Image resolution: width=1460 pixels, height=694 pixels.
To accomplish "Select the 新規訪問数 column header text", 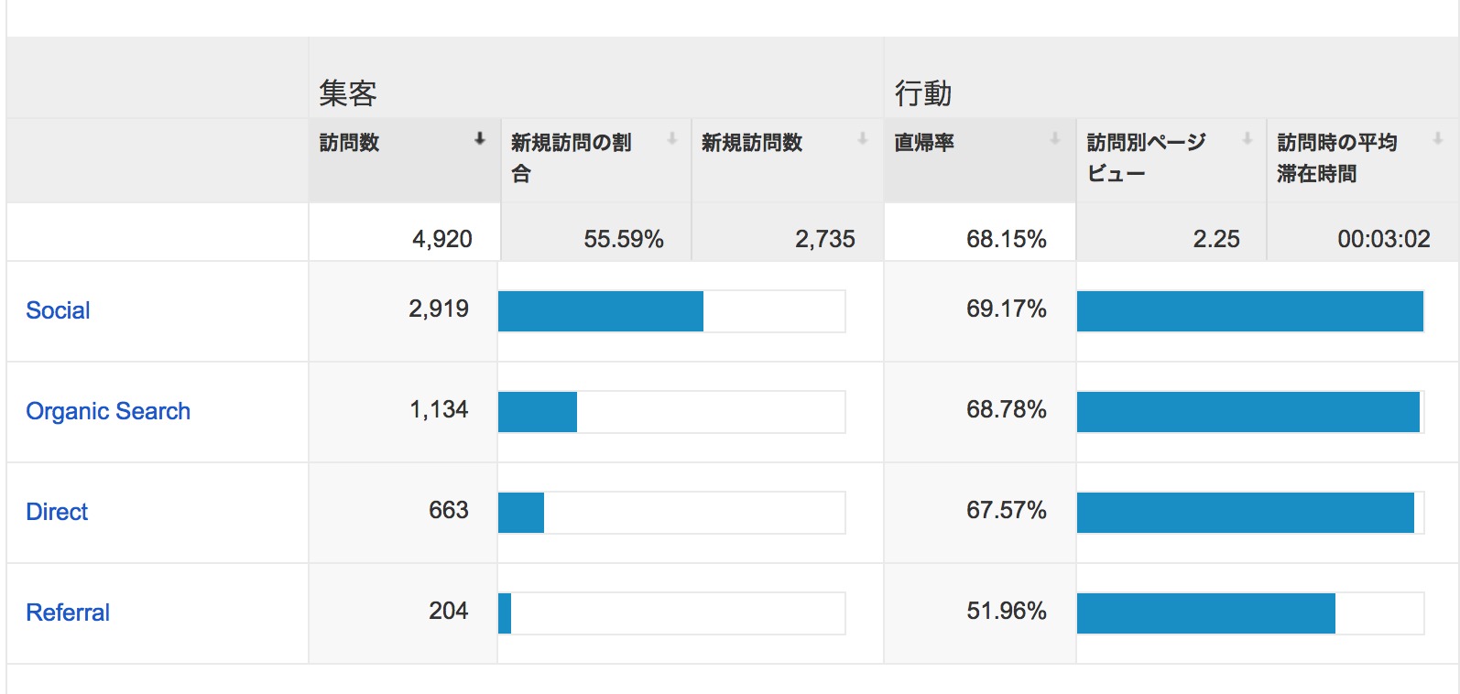I will tap(752, 143).
